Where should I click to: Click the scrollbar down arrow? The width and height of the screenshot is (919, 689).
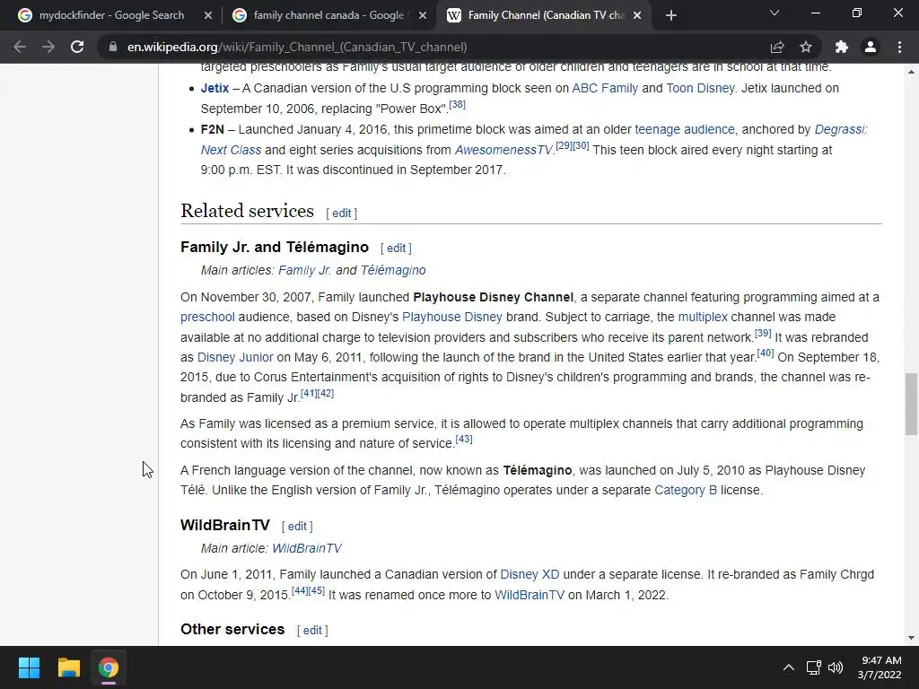tap(911, 638)
